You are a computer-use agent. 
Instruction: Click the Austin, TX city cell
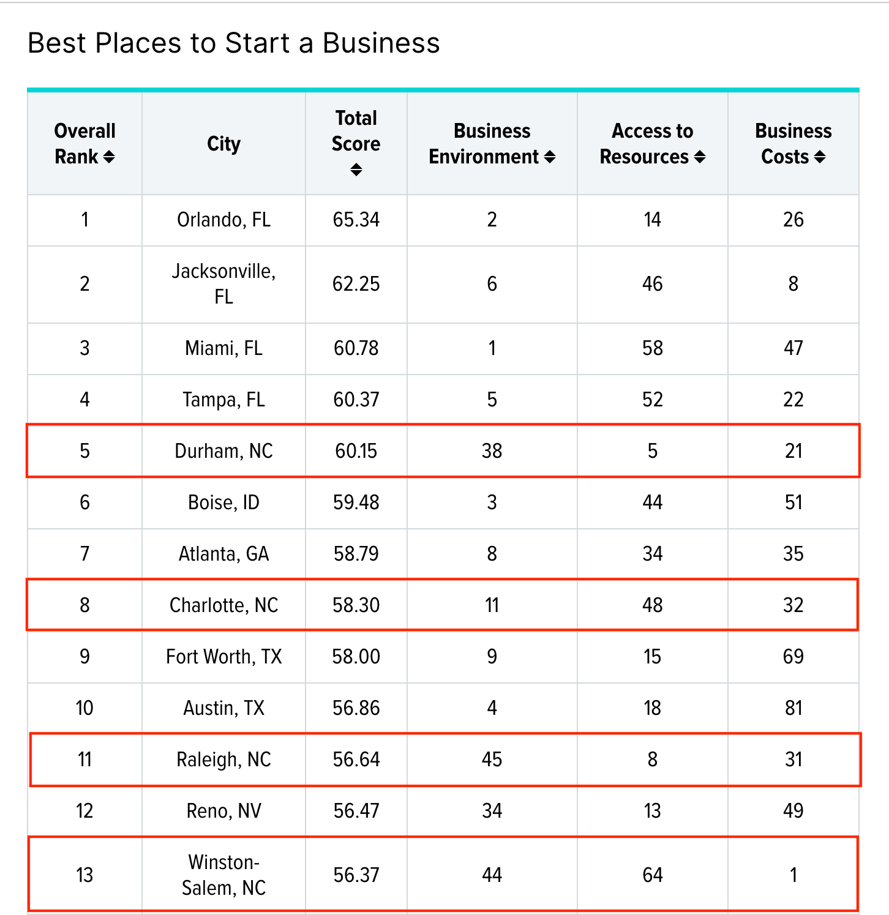coord(223,708)
